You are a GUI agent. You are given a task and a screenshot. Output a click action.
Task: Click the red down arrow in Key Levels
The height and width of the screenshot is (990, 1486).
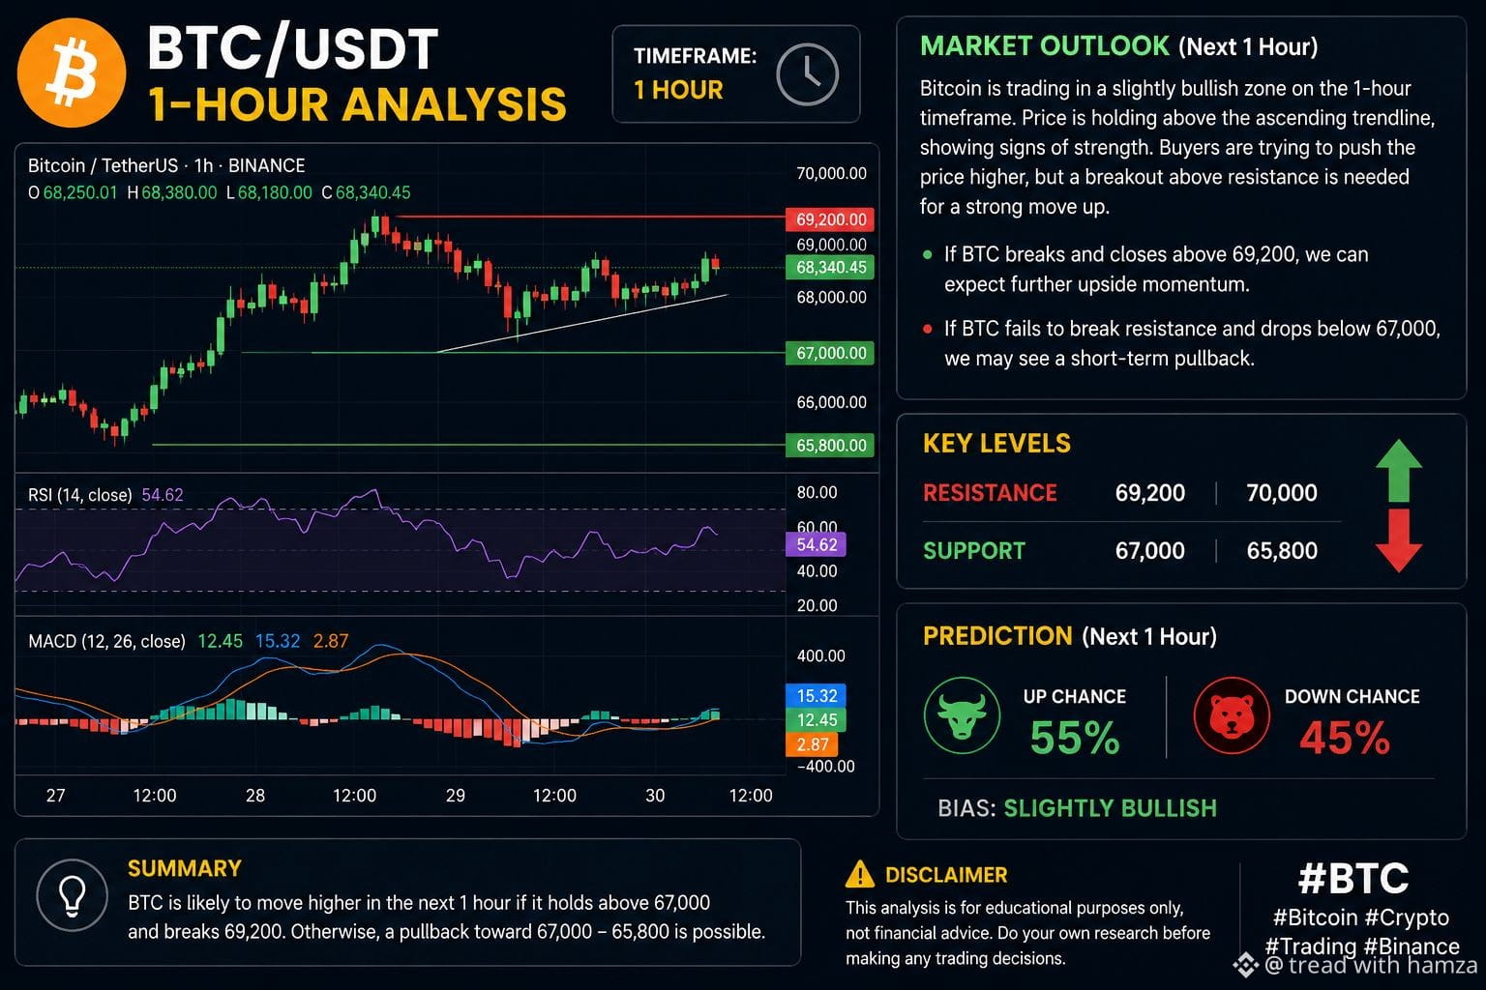click(1399, 540)
